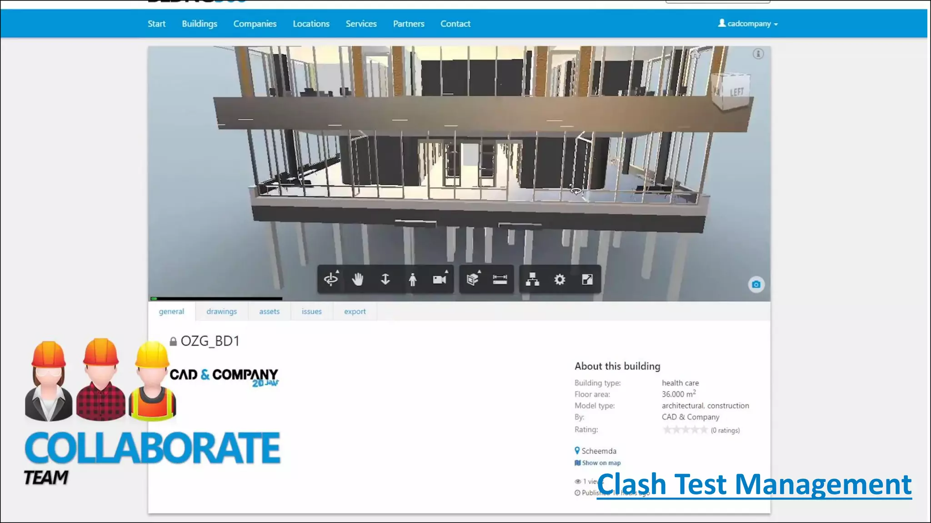Click 'architectural, construction' model type value
The width and height of the screenshot is (931, 523).
click(705, 405)
